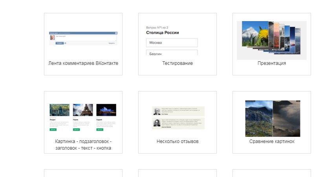Click the Лента комментариев ВКонтакте label
Image resolution: width=333 pixels, height=177 pixels.
pos(83,63)
